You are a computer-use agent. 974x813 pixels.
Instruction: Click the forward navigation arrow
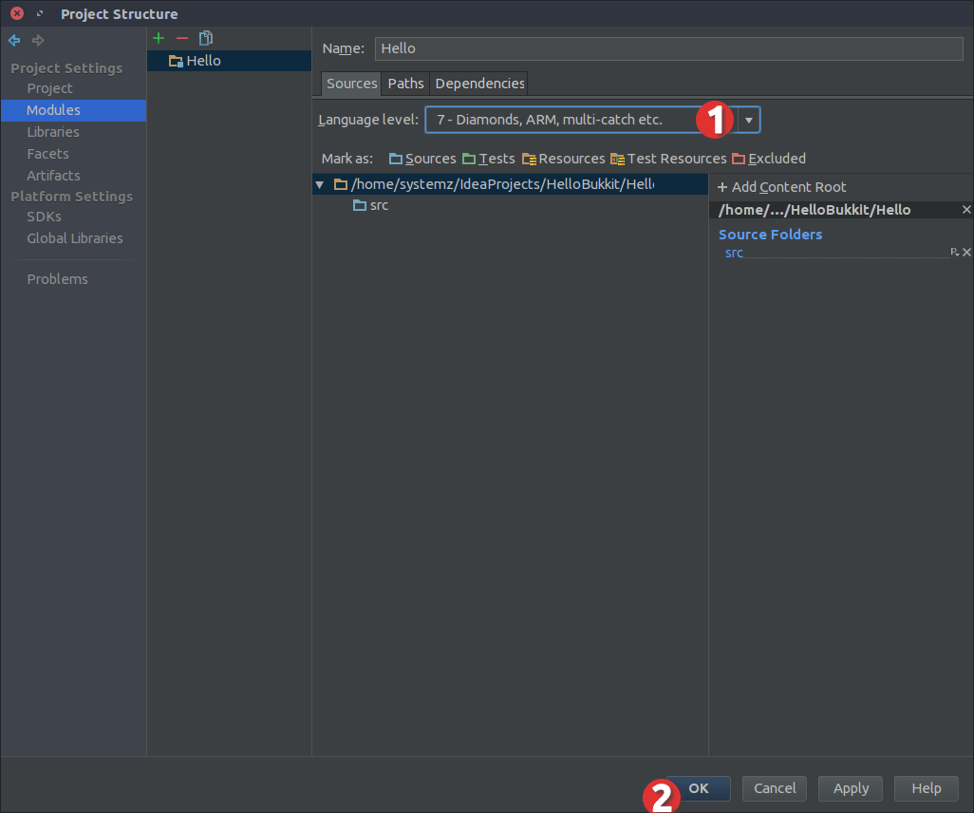point(38,40)
